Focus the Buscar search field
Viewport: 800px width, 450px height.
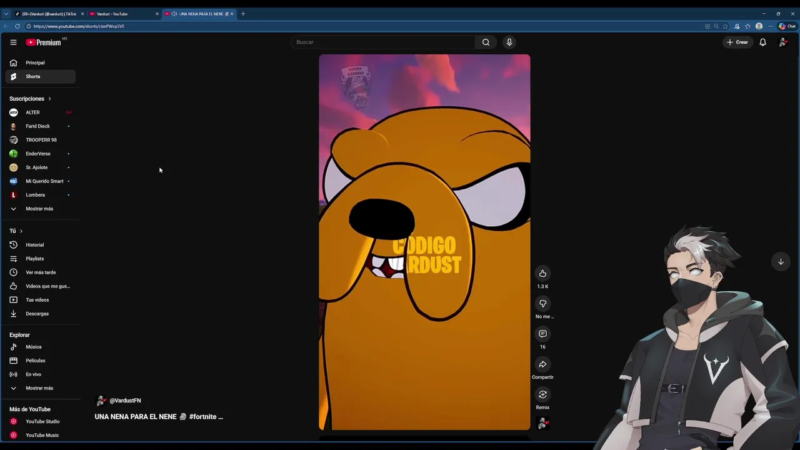coord(383,42)
